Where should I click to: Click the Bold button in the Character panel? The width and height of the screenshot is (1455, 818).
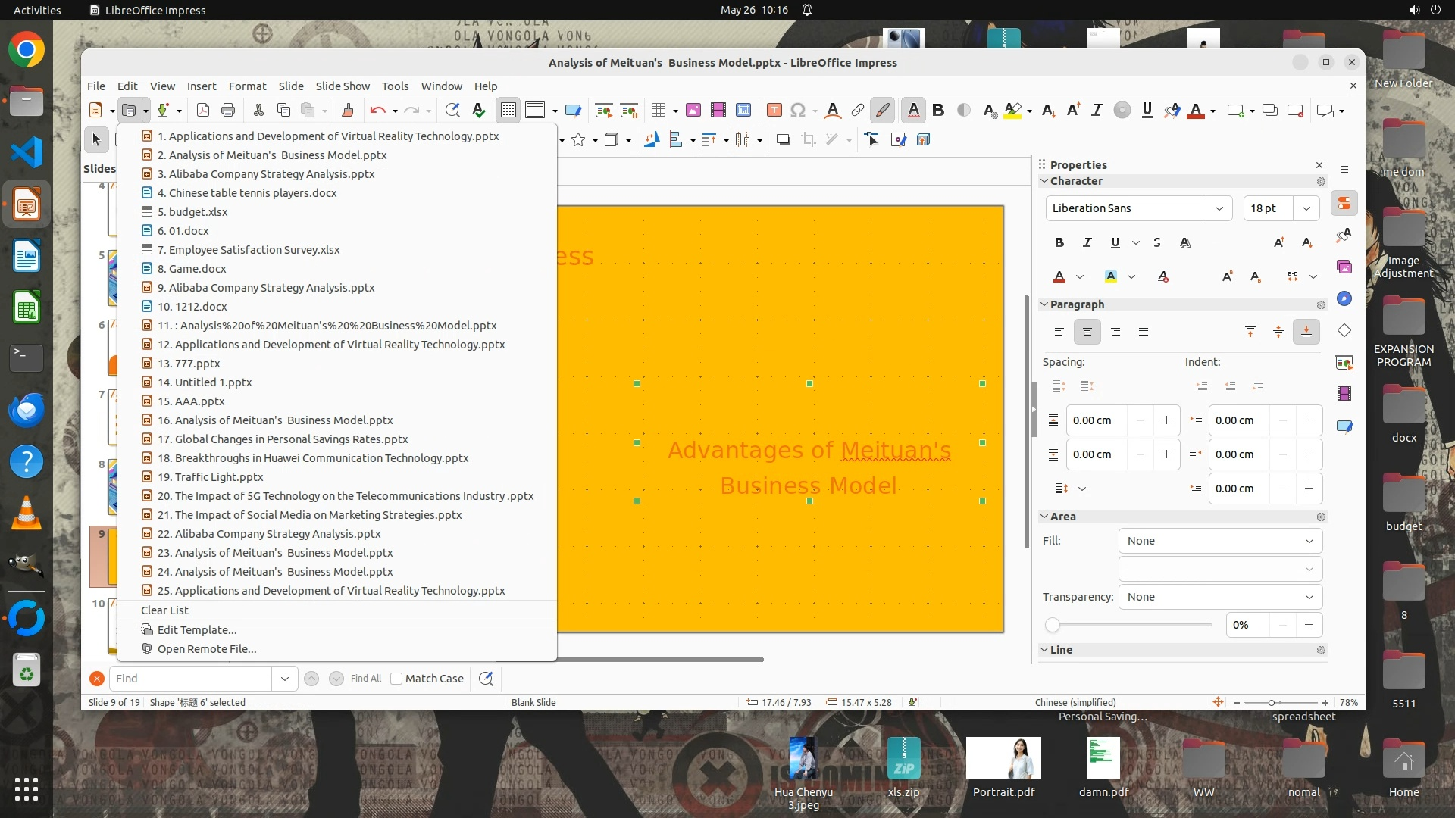pos(1059,242)
